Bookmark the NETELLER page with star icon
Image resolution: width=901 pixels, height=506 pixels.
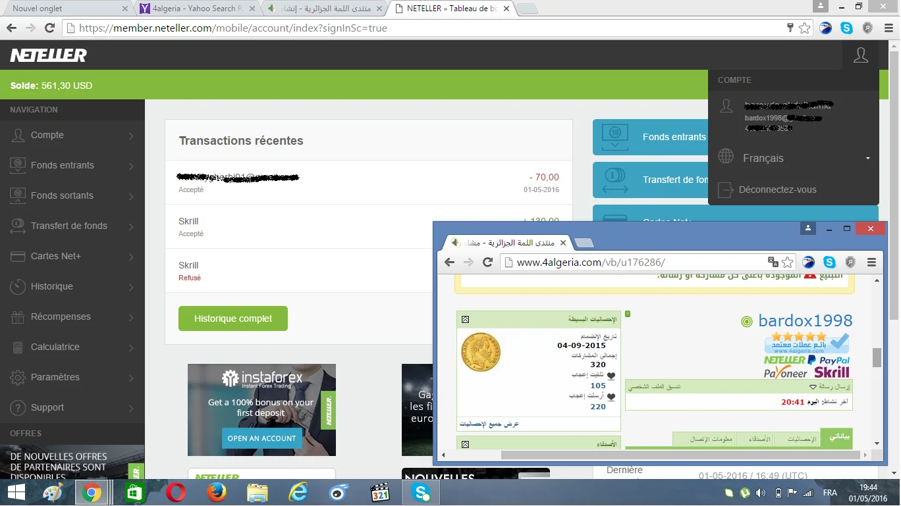[x=804, y=28]
